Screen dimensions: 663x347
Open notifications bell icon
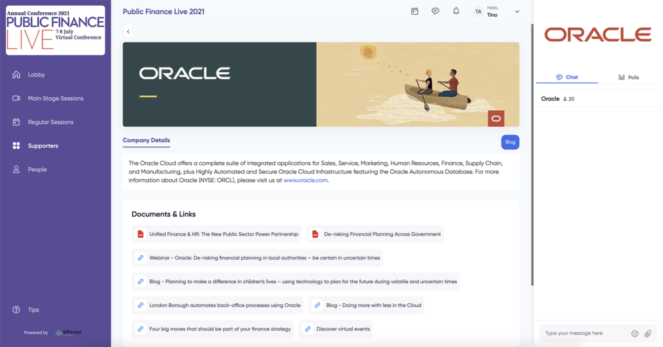pos(456,12)
